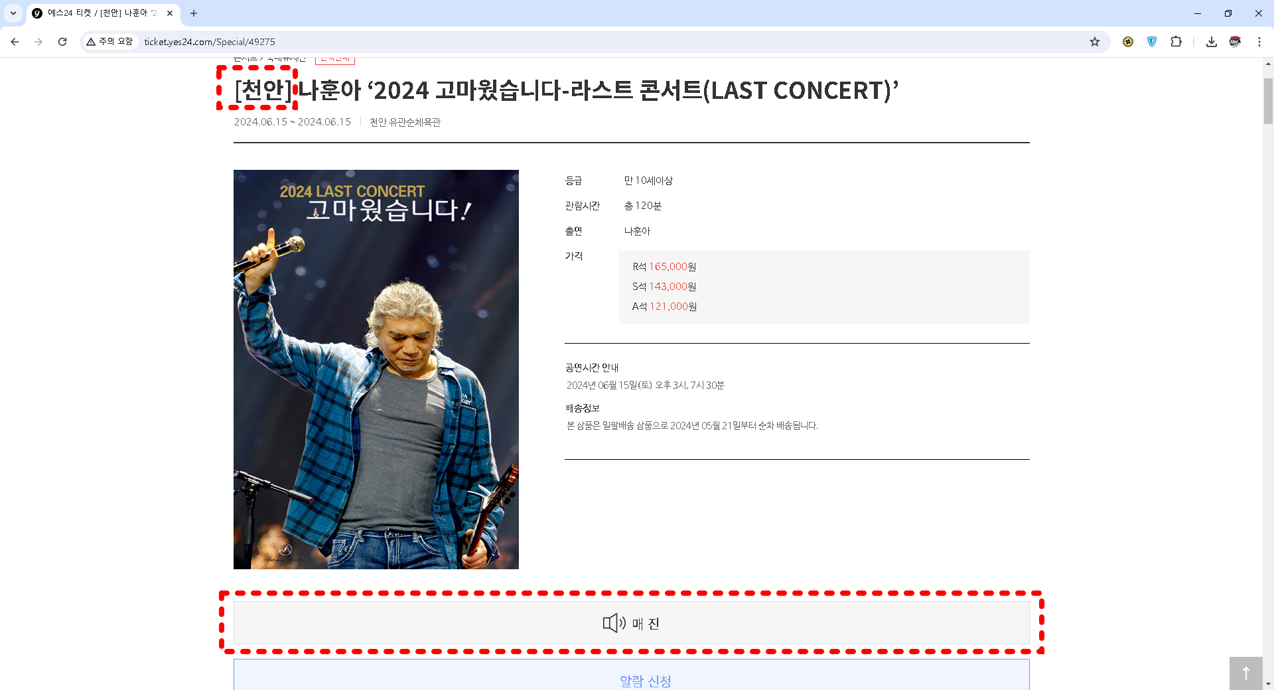Open the browser Extensions puzzle icon
Image resolution: width=1274 pixels, height=690 pixels.
(1176, 41)
